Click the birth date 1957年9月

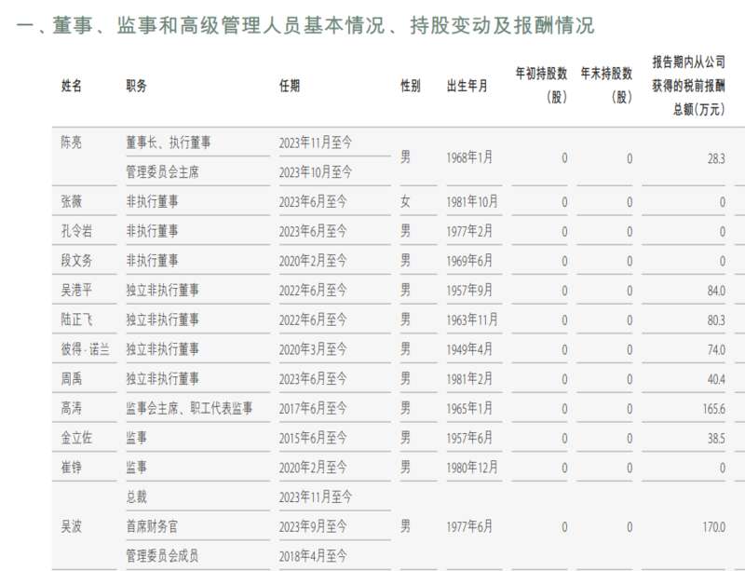469,290
